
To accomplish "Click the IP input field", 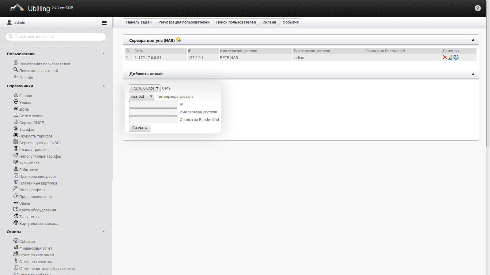I will (153, 105).
